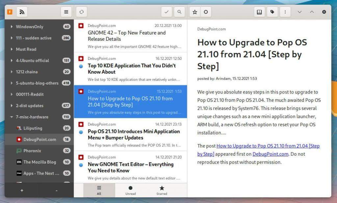The image size is (337, 203).
Task: Switch to the Unread tab
Action: [x=130, y=190]
